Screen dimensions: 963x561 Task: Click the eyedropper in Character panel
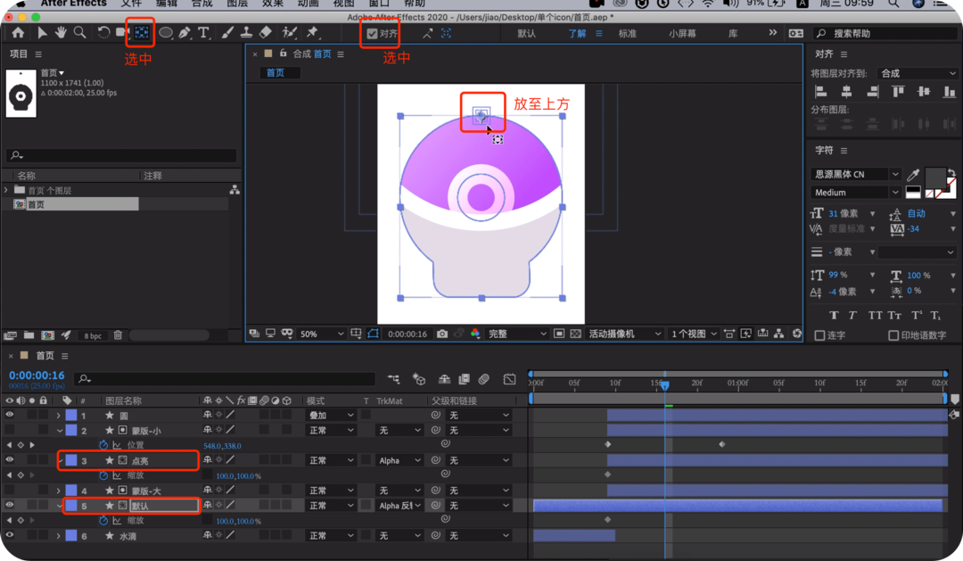coord(913,175)
